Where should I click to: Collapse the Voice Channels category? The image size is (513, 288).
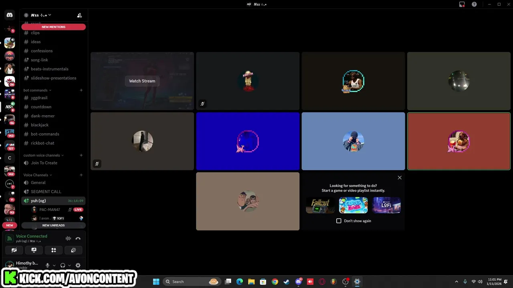(x=37, y=175)
